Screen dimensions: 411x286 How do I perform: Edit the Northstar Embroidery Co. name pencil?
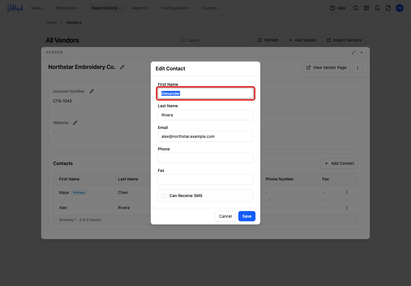[122, 67]
